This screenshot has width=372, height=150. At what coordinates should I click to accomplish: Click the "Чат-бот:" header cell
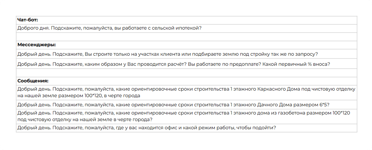pos(28,20)
